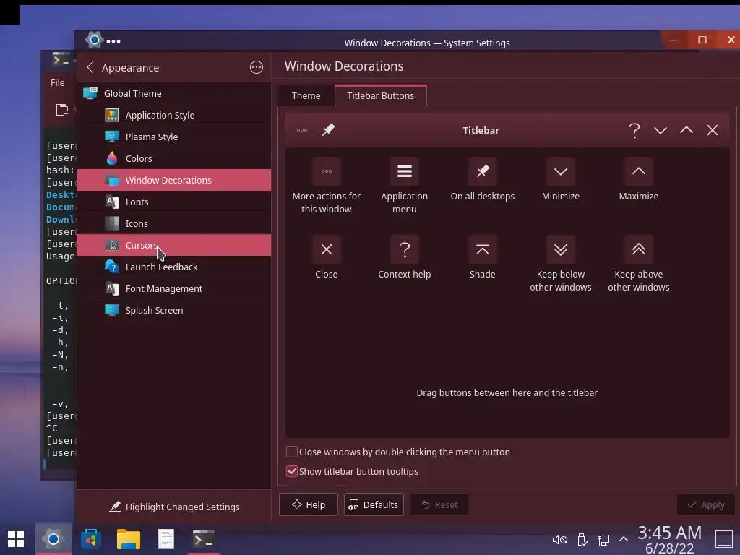Screen dimensions: 740x555
Task: Click the System Settings gear icon in window titlebar
Action: click(95, 40)
